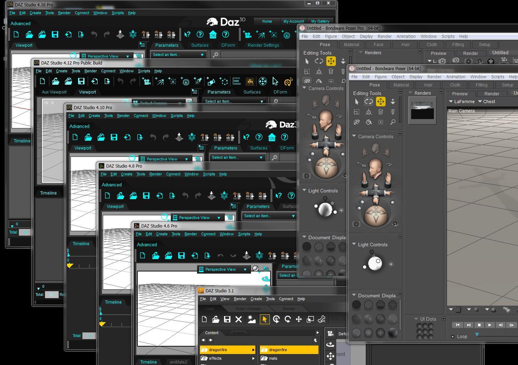Click the blue timeline scrubber in front Poser
The height and width of the screenshot is (365, 518).
click(477, 335)
